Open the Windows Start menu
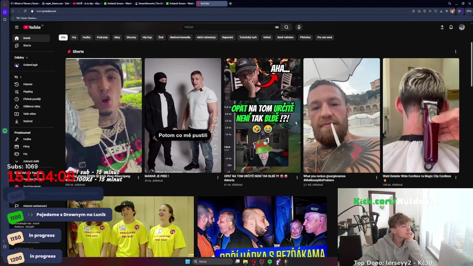473x266 pixels. (x=187, y=262)
